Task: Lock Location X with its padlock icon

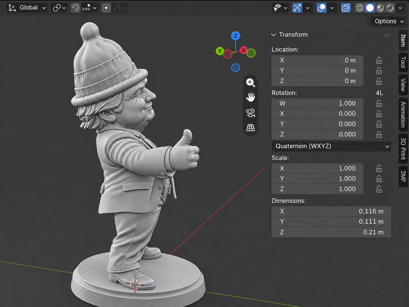Action: [x=379, y=60]
